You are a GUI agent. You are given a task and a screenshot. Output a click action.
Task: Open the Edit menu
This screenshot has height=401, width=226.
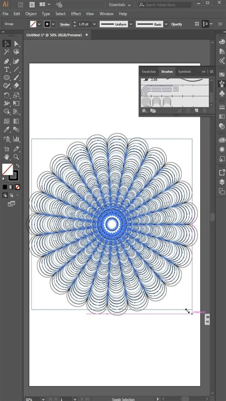[17, 14]
